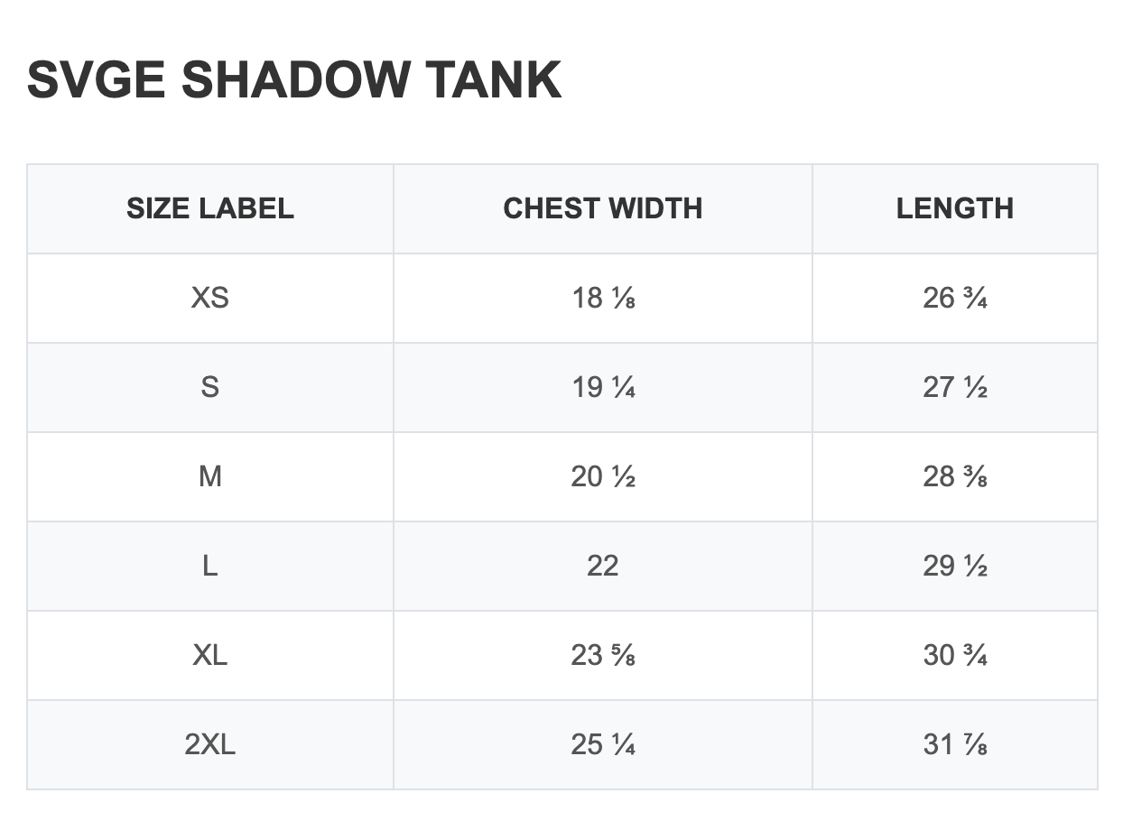Select the L size label cell
The image size is (1123, 830).
coord(210,566)
